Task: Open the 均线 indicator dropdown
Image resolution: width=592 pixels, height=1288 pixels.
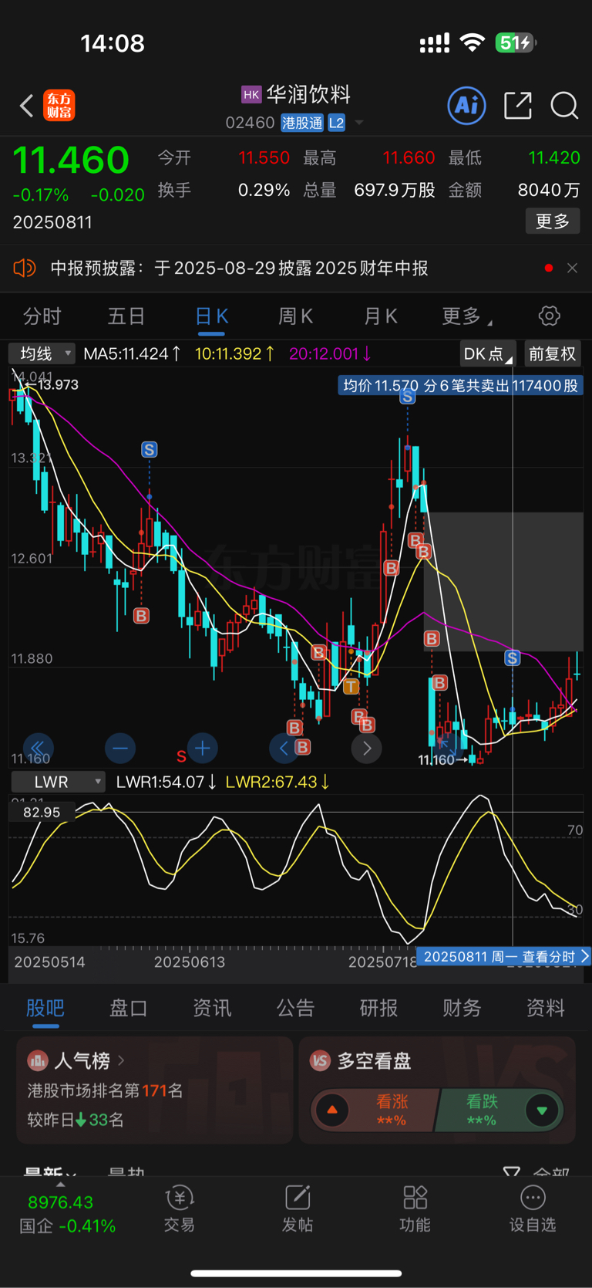Action: (42, 353)
